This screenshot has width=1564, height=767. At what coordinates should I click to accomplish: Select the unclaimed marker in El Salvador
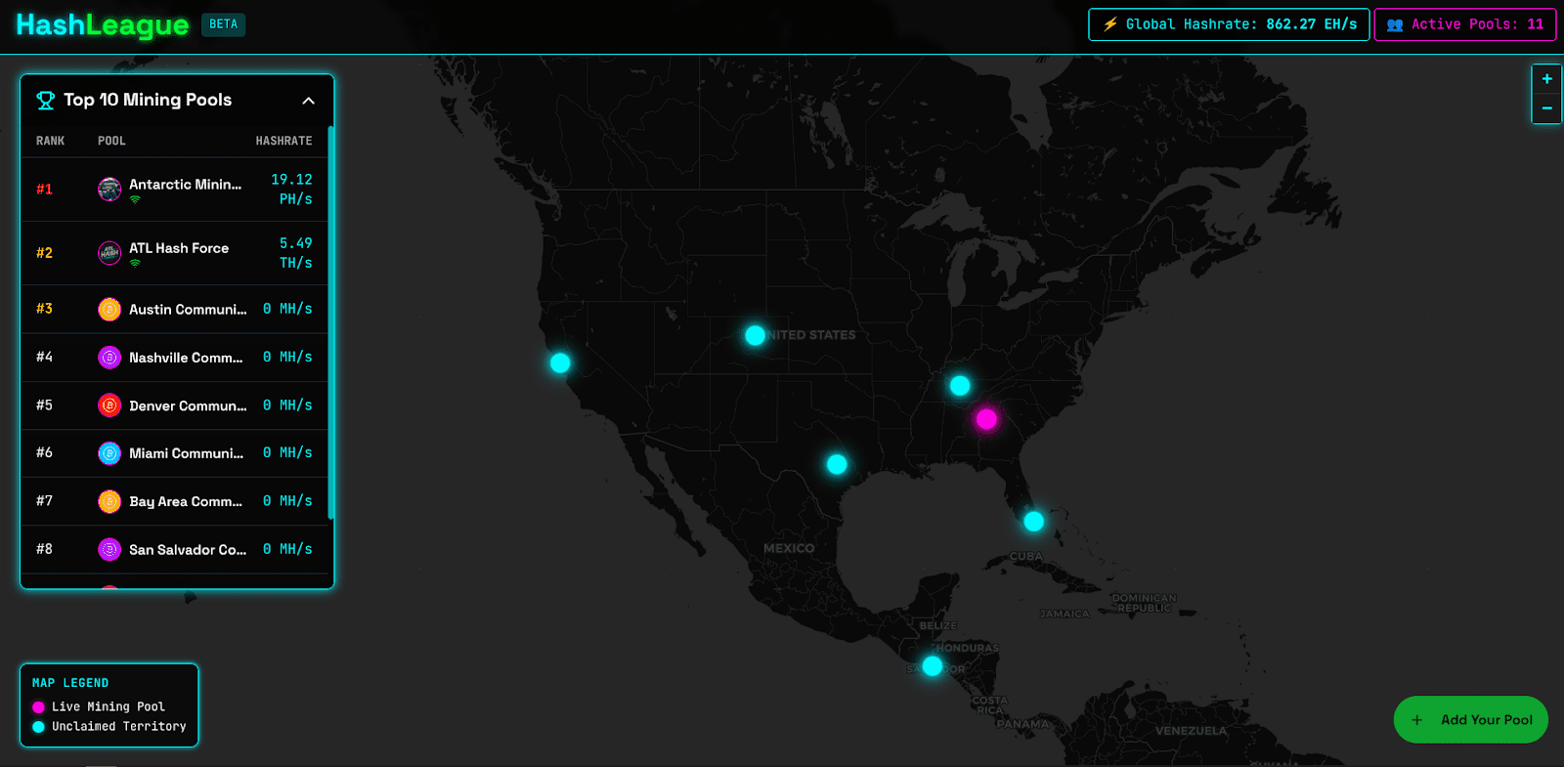[x=933, y=666]
